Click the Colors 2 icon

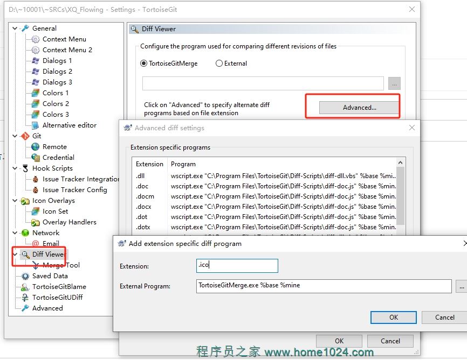(36, 104)
